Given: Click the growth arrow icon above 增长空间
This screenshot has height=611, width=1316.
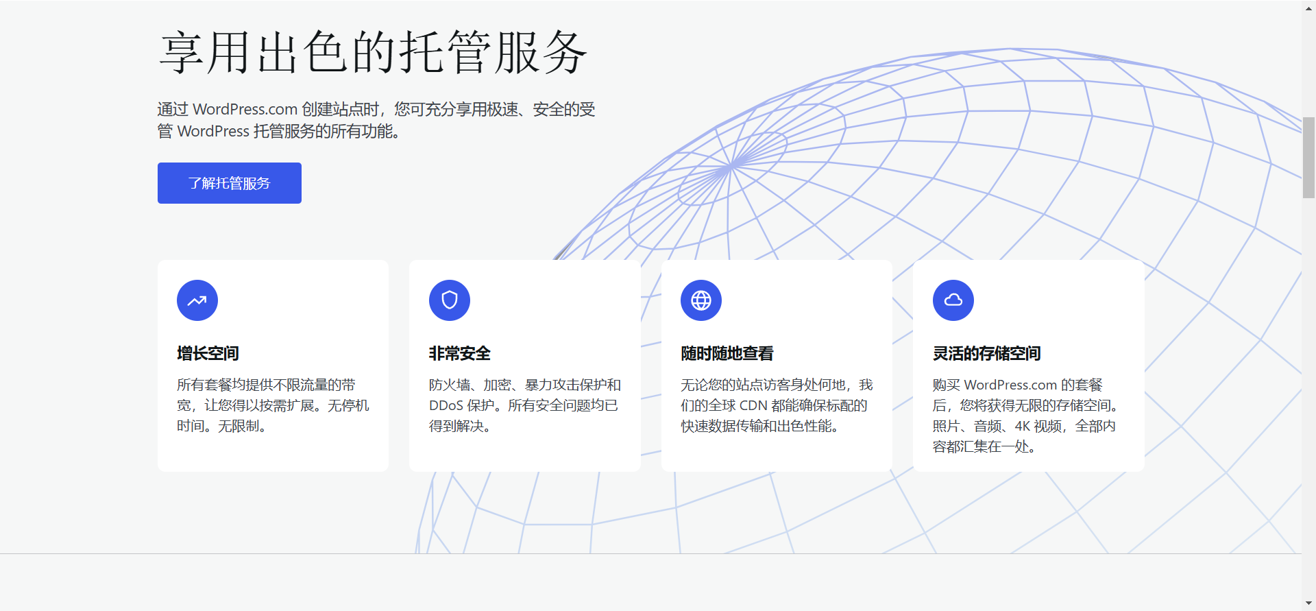Looking at the screenshot, I should click(197, 300).
